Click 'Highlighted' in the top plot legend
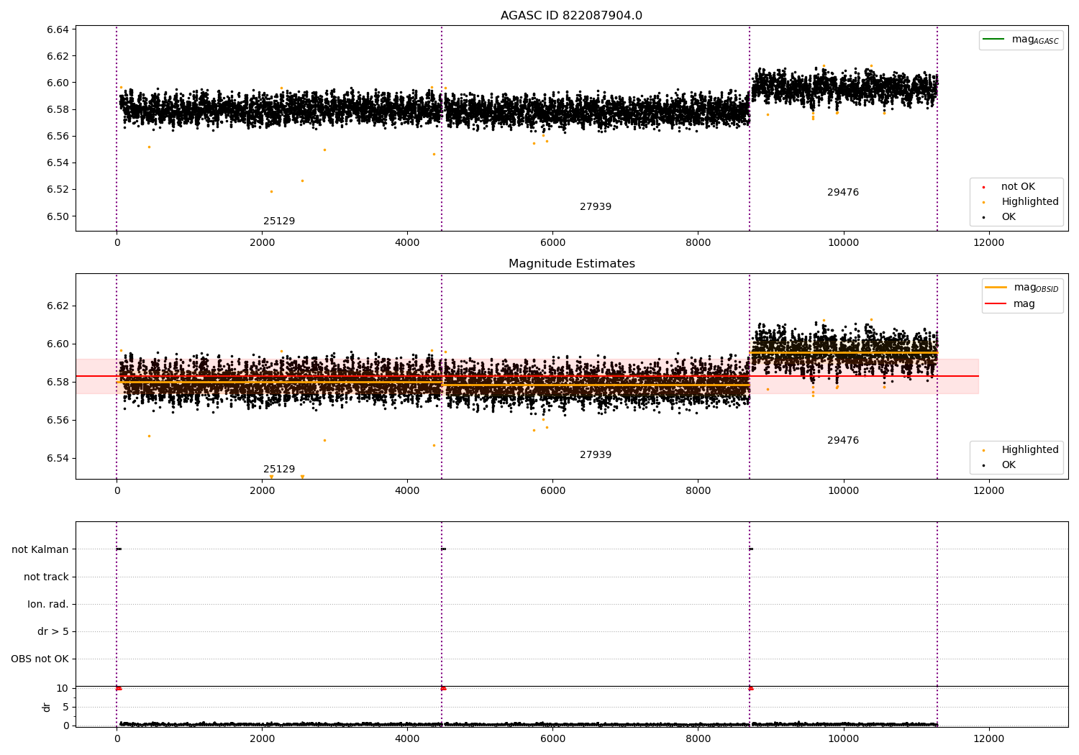The height and width of the screenshot is (755, 1079). (1020, 202)
